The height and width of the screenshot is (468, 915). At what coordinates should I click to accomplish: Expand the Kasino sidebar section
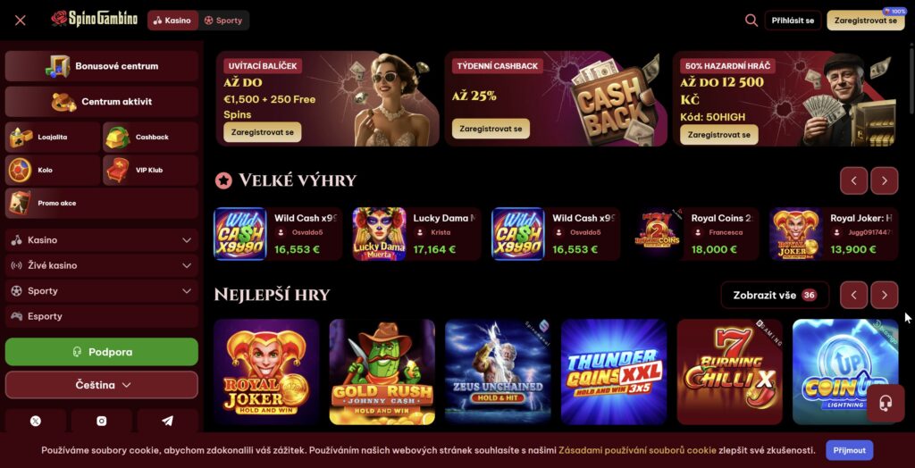[x=102, y=240]
